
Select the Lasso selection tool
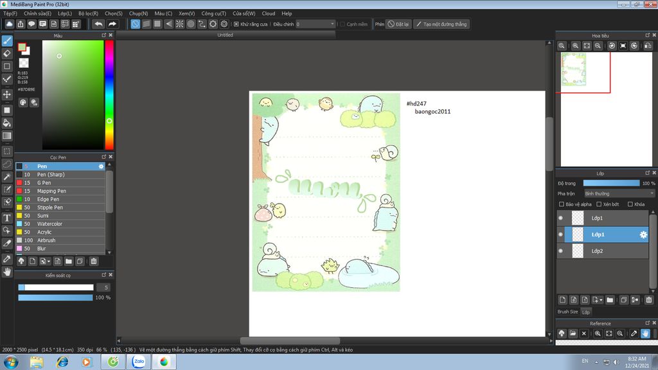tap(7, 164)
